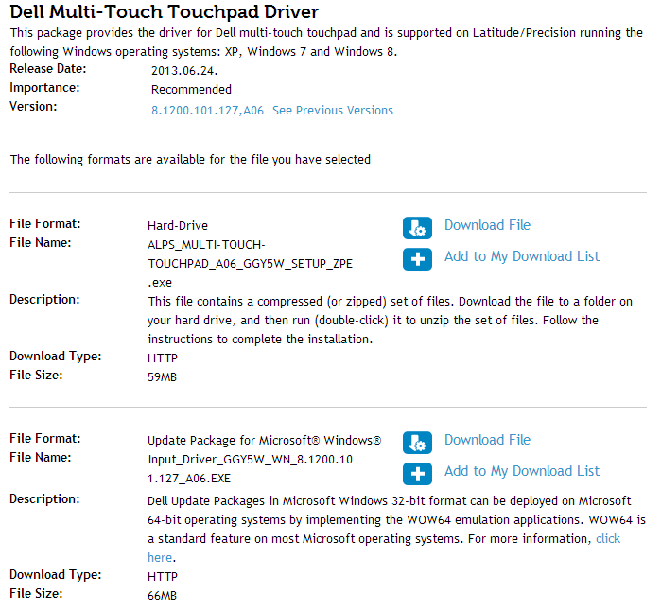The height and width of the screenshot is (612, 661).
Task: Follow the 'here' link in description
Action: 160,557
